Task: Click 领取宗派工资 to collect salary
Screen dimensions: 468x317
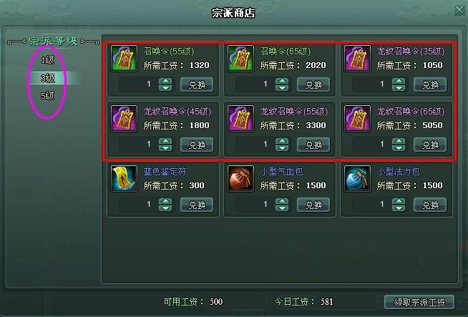Action: [x=419, y=302]
